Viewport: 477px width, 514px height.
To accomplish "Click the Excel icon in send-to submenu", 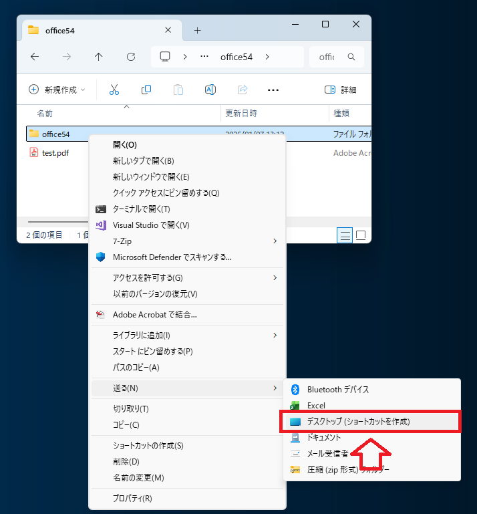I will (x=295, y=406).
